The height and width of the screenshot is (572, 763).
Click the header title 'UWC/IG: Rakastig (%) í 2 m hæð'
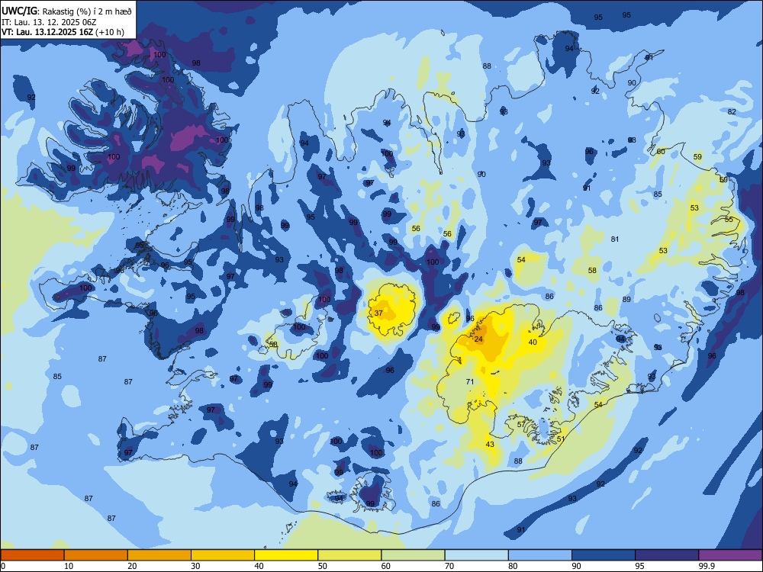click(x=66, y=11)
